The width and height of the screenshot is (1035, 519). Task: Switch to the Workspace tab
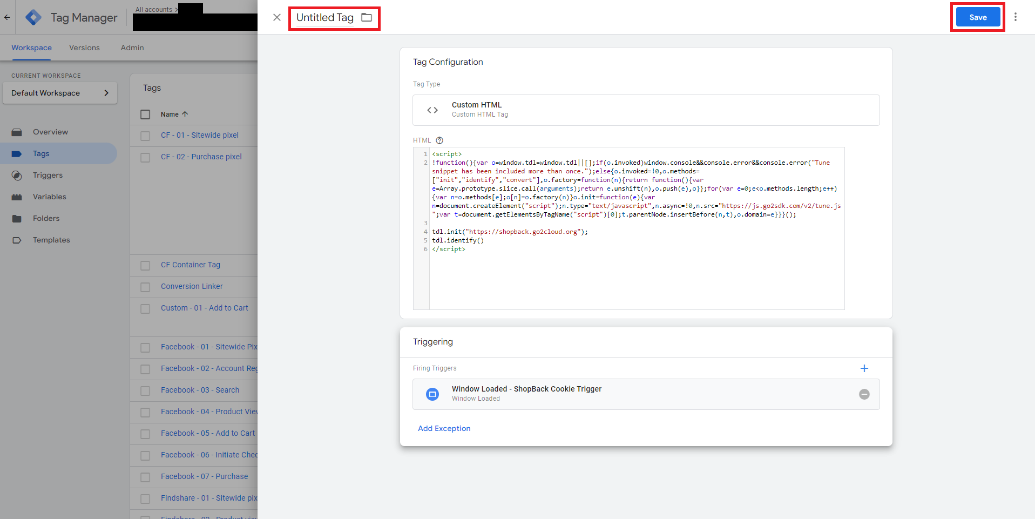(x=31, y=48)
